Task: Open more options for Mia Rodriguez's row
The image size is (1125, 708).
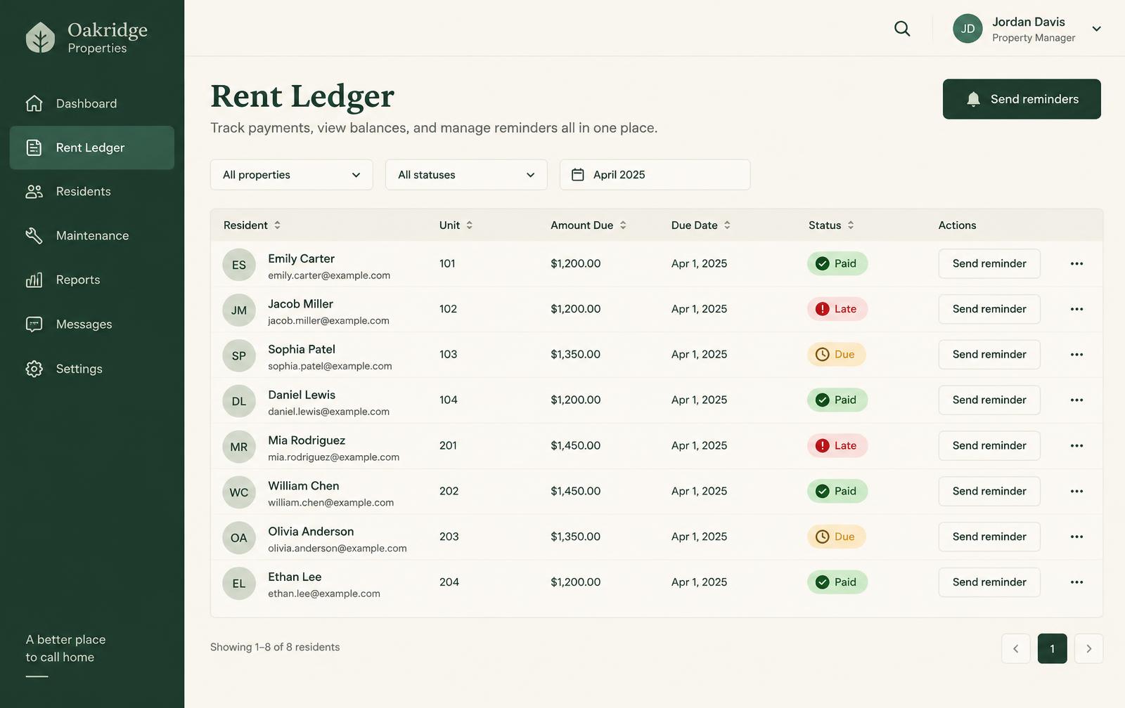Action: 1076,446
